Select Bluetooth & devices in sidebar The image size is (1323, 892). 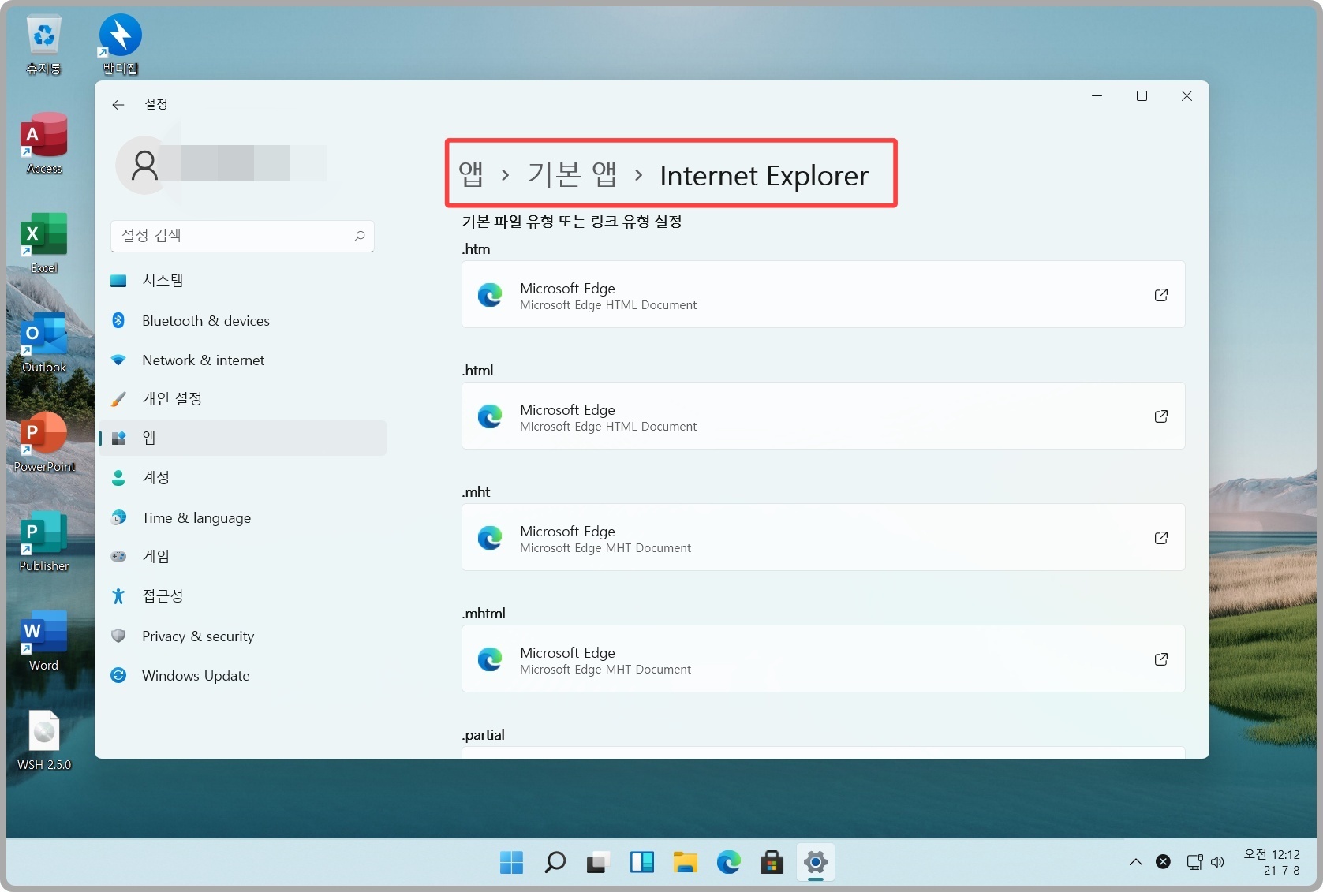coord(243,320)
